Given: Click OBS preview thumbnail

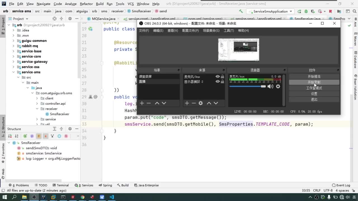Looking at the screenshot, I should [x=239, y=50].
